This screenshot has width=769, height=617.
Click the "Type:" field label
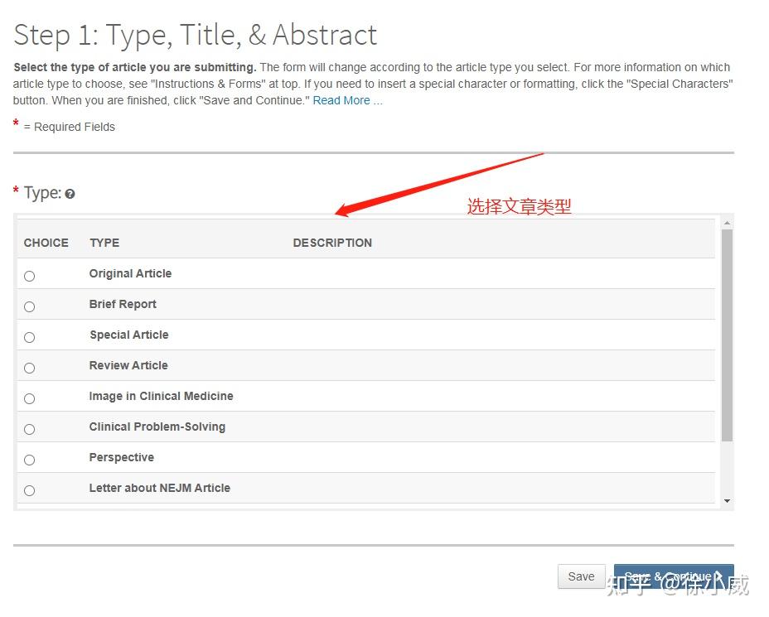[x=42, y=193]
